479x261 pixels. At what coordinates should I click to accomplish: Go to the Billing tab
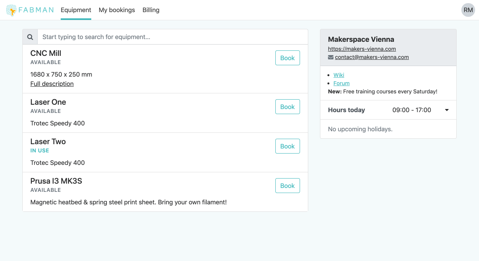click(x=151, y=10)
